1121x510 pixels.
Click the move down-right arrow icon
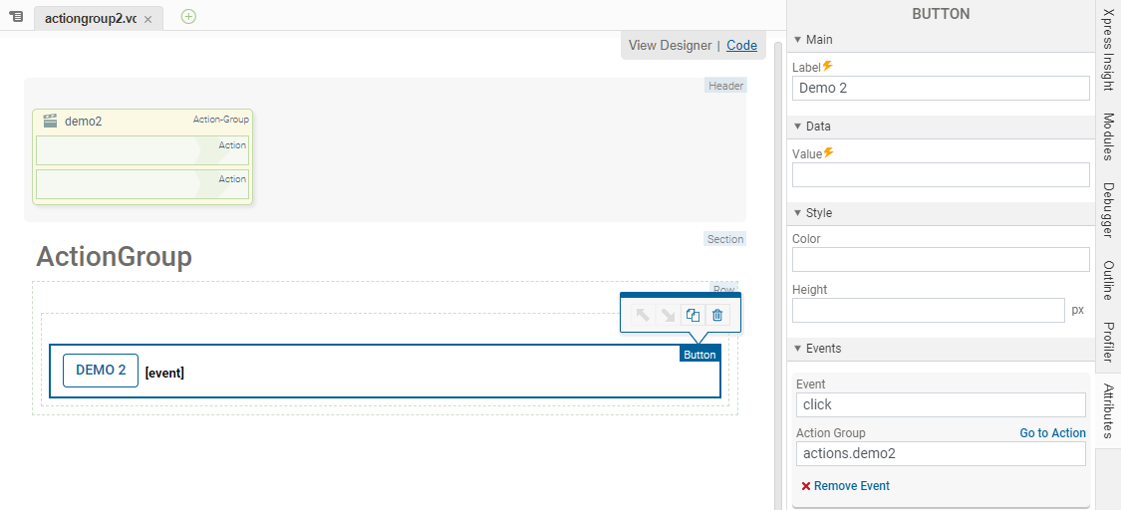[669, 315]
